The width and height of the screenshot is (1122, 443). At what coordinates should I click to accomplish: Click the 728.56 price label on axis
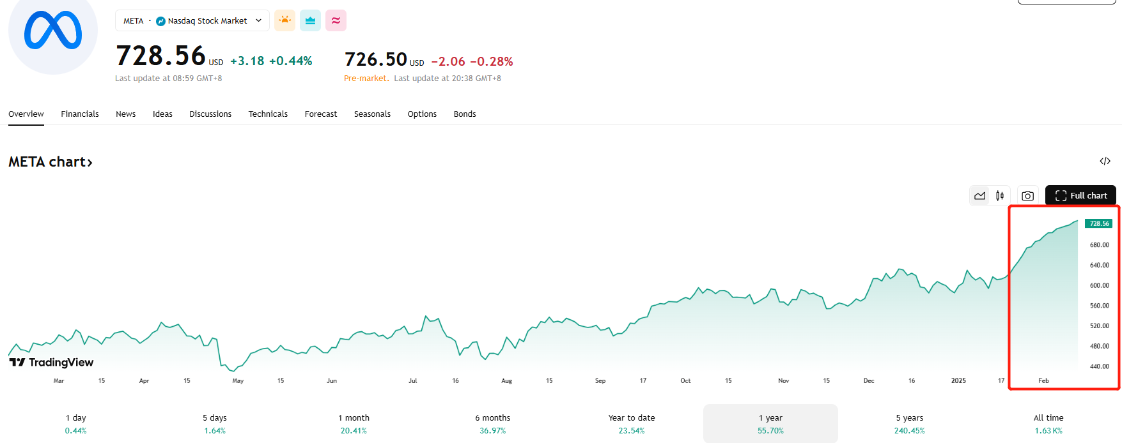pos(1099,223)
